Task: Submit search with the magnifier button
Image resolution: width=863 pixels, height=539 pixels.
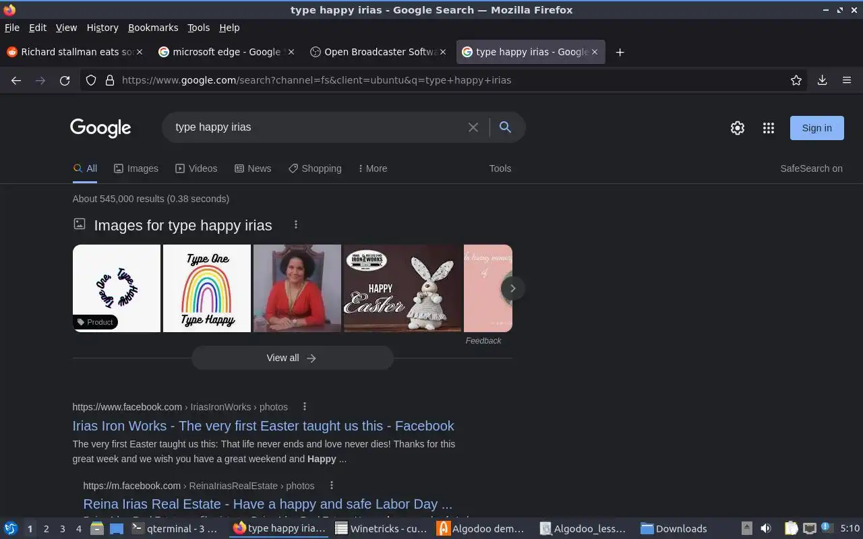Action: pyautogui.click(x=505, y=127)
